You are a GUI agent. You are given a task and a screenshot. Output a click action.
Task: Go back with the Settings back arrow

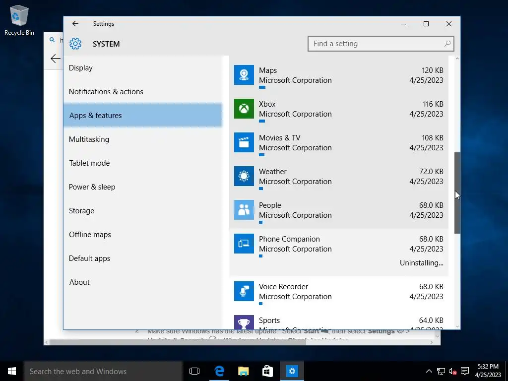(75, 24)
